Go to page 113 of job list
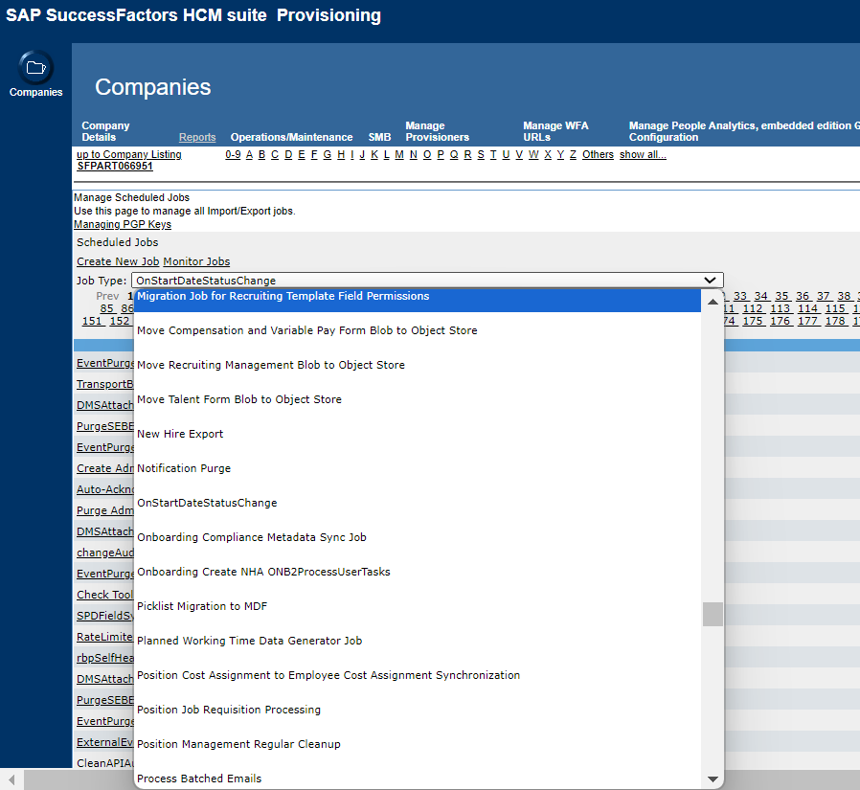The height and width of the screenshot is (790, 860). click(x=780, y=308)
